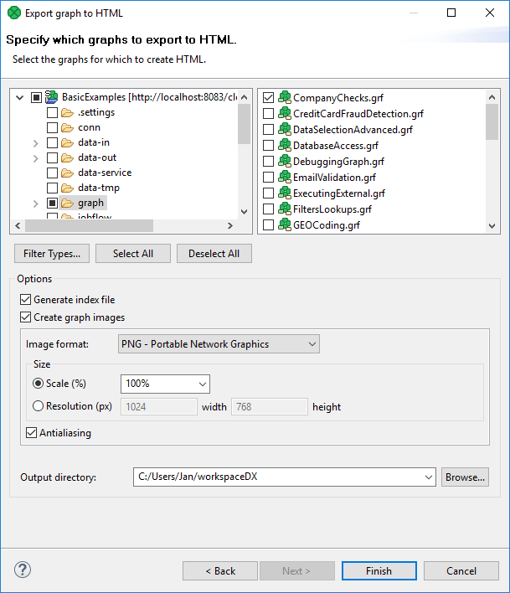Click the CreditCardFraudDetection.grf graph icon

tap(284, 114)
